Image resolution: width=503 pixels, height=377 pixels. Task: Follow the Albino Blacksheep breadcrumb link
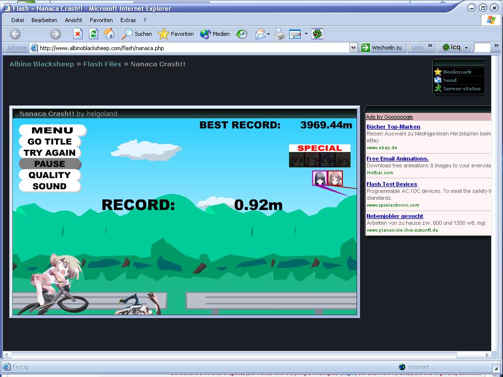pyautogui.click(x=42, y=64)
